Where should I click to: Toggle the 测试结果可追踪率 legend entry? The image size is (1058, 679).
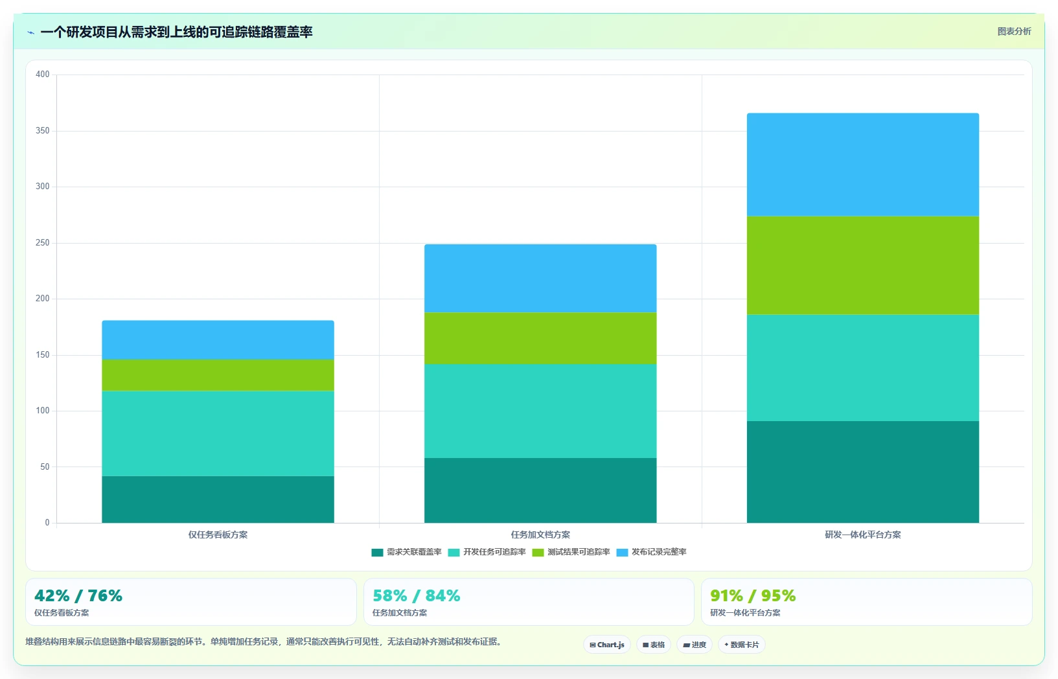571,552
